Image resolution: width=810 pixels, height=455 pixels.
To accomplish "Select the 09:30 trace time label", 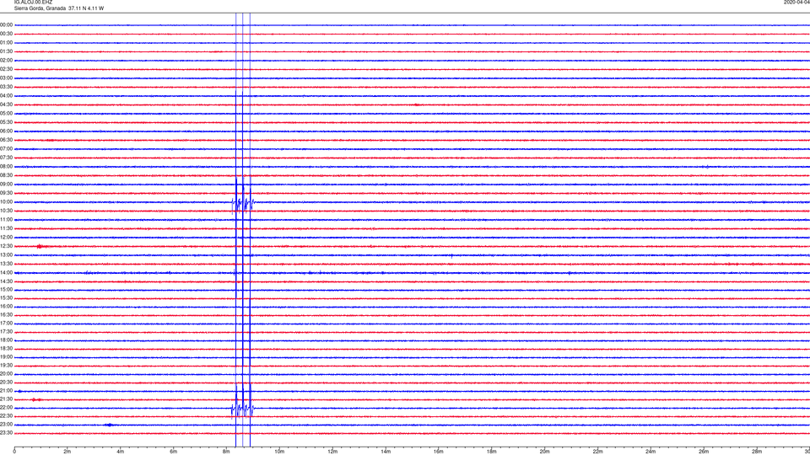I will click(6, 194).
